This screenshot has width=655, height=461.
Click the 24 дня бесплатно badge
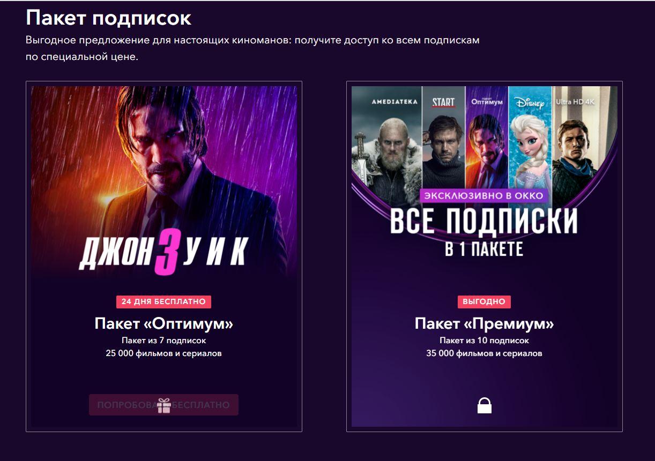point(163,301)
